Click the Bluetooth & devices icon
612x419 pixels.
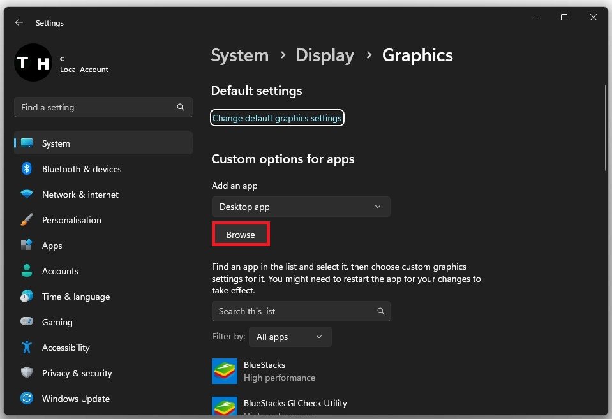pyautogui.click(x=27, y=169)
